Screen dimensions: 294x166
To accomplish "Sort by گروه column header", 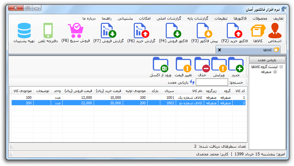I will 226,91.
